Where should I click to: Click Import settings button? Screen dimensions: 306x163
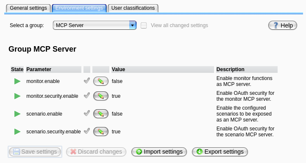(x=159, y=152)
